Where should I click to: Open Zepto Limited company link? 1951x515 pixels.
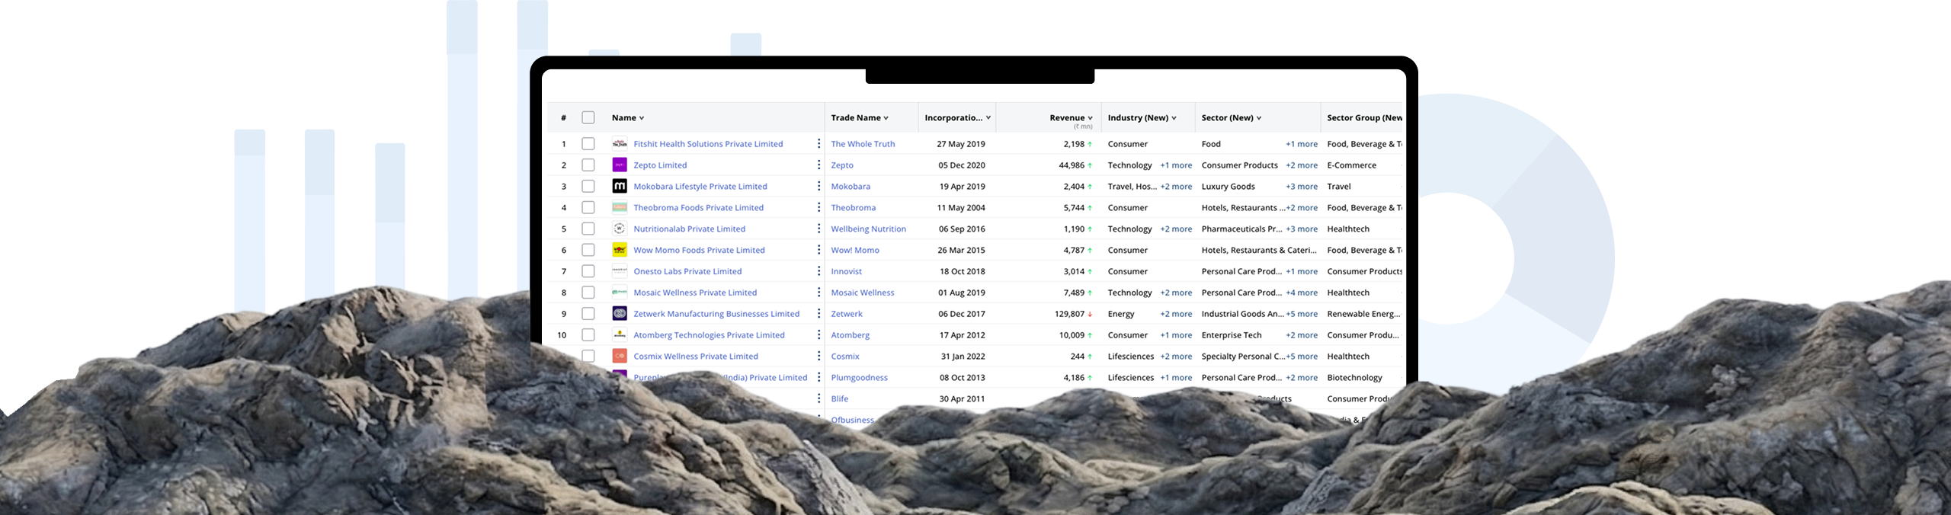pyautogui.click(x=660, y=165)
